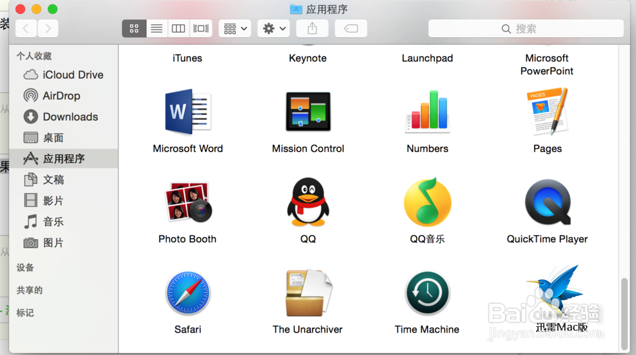The image size is (636, 355).
Task: Click the Launchpad label
Action: (x=427, y=58)
